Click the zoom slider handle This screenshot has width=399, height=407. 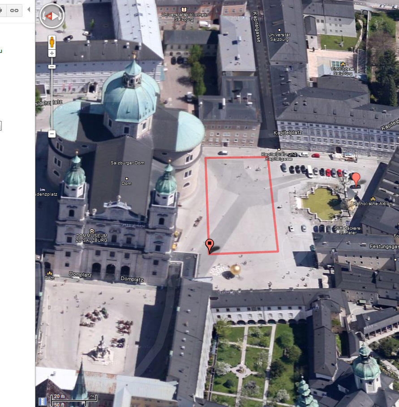click(52, 67)
